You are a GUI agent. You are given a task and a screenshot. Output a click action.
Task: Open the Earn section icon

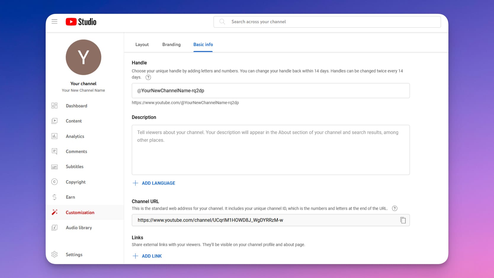pyautogui.click(x=54, y=197)
